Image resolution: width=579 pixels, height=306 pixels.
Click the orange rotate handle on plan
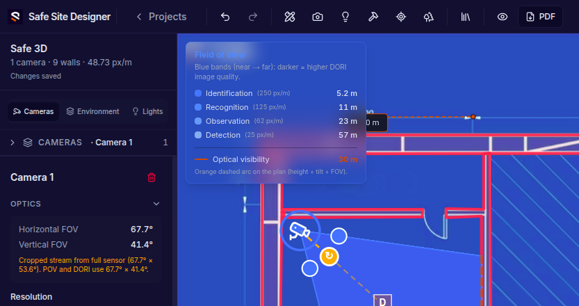(329, 256)
